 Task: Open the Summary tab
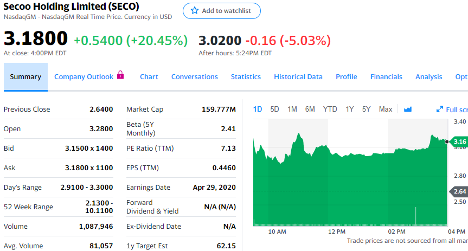[x=25, y=77]
